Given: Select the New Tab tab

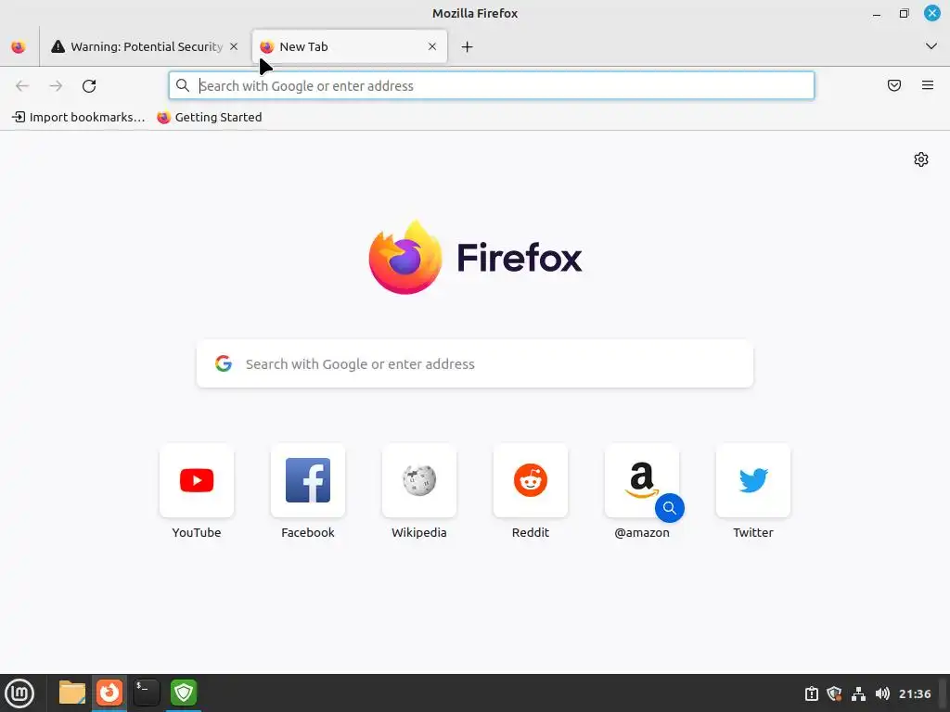Looking at the screenshot, I should [350, 46].
